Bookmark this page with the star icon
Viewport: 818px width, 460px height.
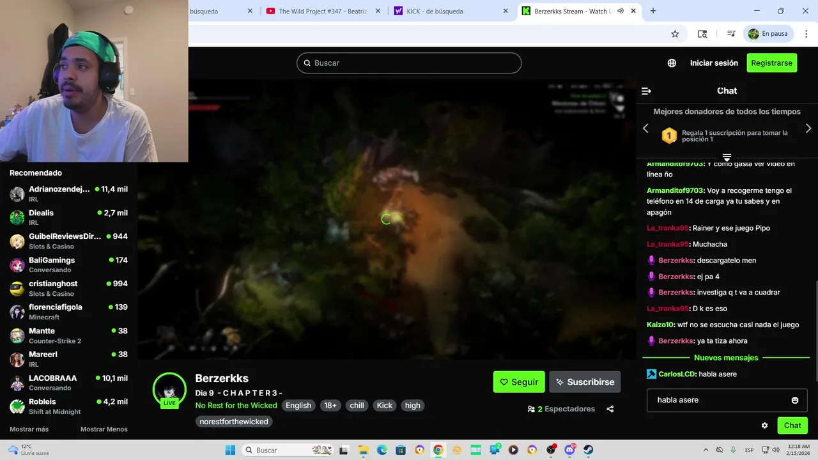[x=675, y=34]
